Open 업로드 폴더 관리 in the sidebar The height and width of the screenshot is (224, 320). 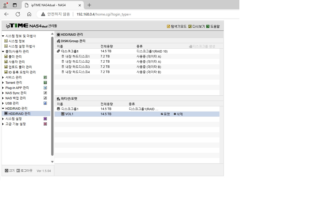[x=20, y=67]
